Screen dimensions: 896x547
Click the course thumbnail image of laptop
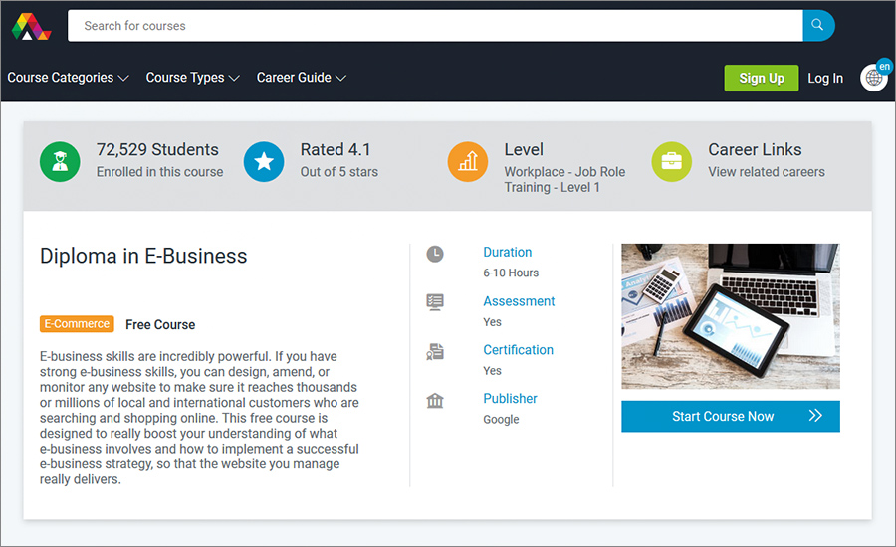pyautogui.click(x=731, y=316)
